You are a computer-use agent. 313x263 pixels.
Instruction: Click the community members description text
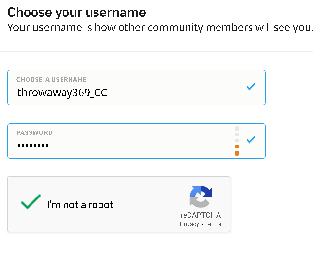(160, 28)
